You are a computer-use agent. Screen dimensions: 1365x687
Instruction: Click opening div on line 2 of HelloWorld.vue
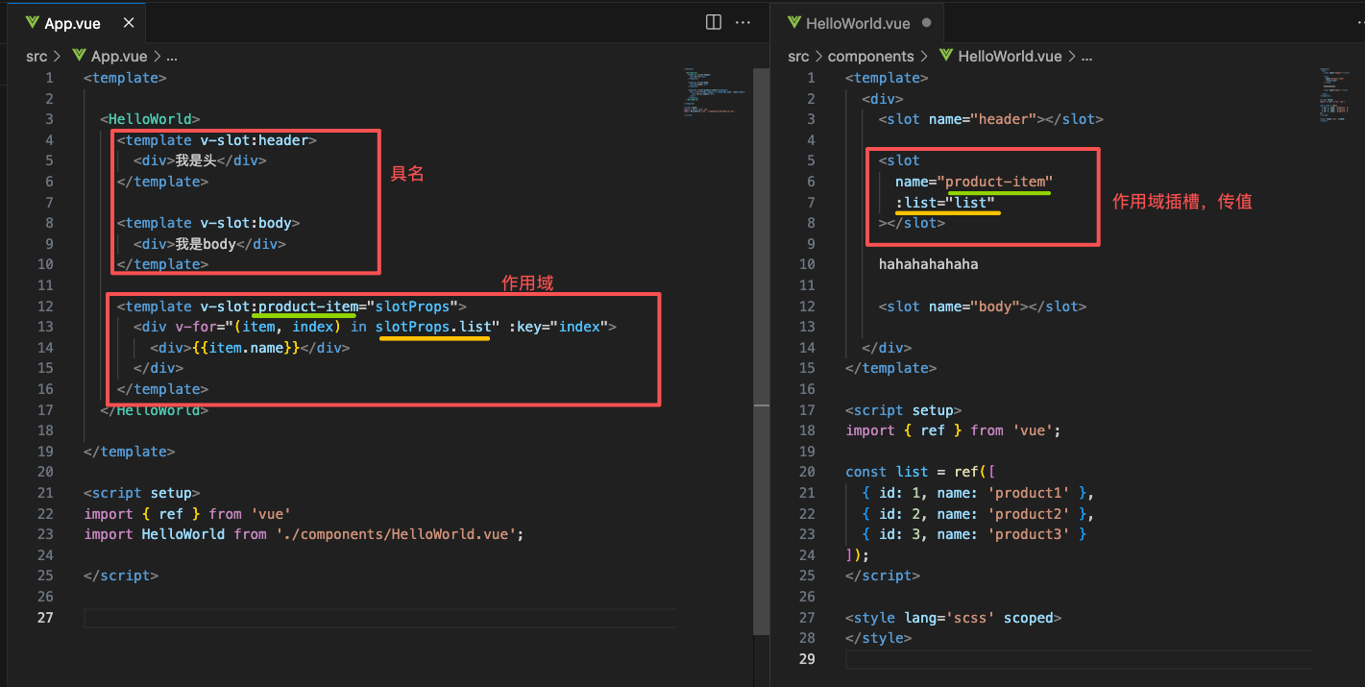[x=882, y=99]
